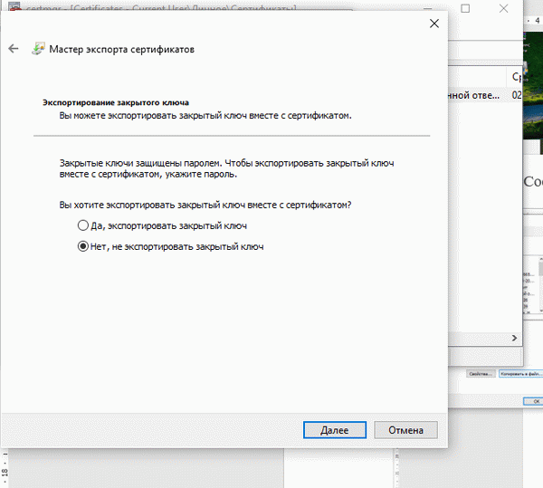Screen dimensions: 543x488
Task: Click the certmgr row ending "нной отве..."
Action: click(485, 95)
